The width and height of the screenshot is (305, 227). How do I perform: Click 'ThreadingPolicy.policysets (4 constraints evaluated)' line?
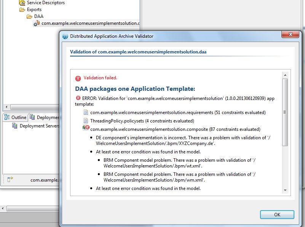[x=142, y=121]
